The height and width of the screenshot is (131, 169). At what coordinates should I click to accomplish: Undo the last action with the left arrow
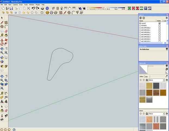[33, 8]
